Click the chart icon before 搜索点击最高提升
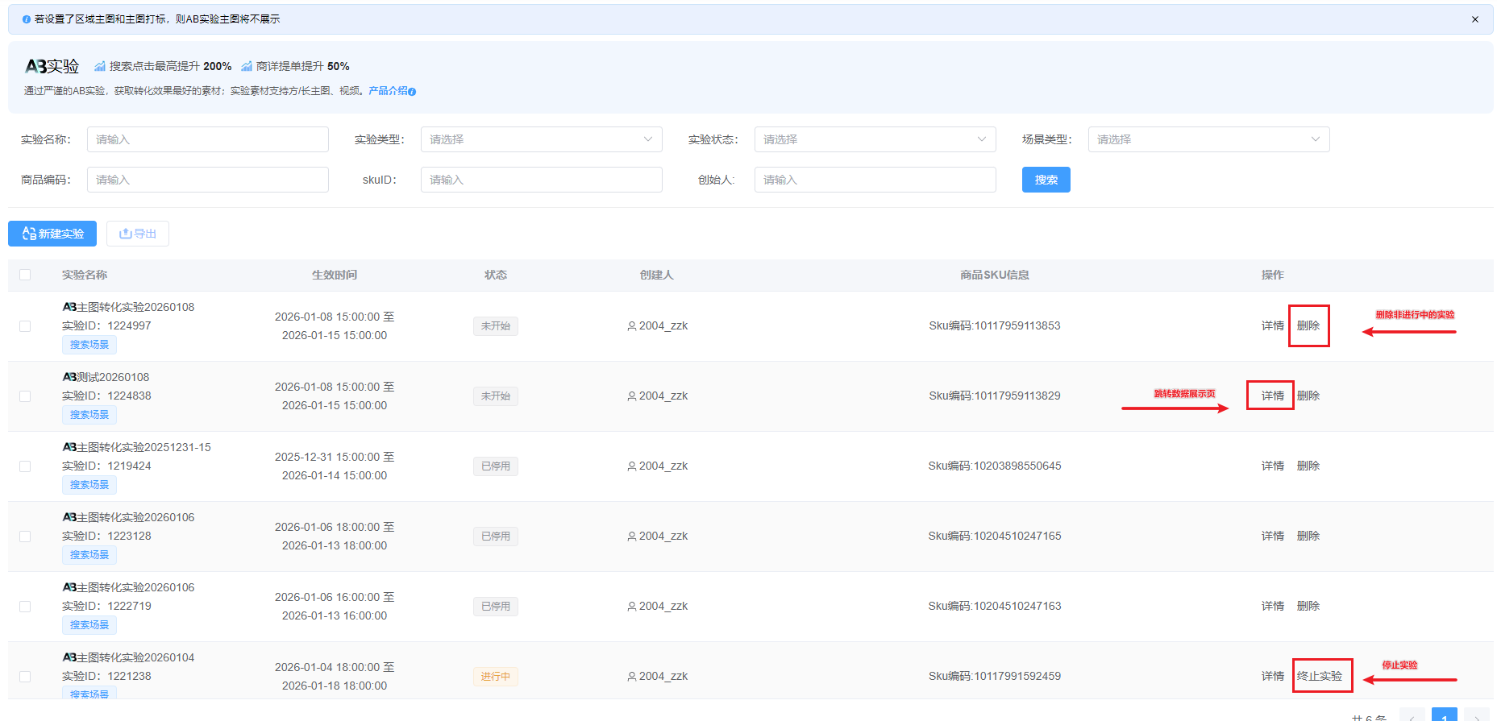The height and width of the screenshot is (721, 1497). [100, 66]
